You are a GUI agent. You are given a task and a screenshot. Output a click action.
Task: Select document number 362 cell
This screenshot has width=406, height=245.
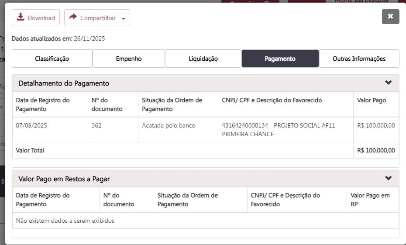pyautogui.click(x=96, y=125)
